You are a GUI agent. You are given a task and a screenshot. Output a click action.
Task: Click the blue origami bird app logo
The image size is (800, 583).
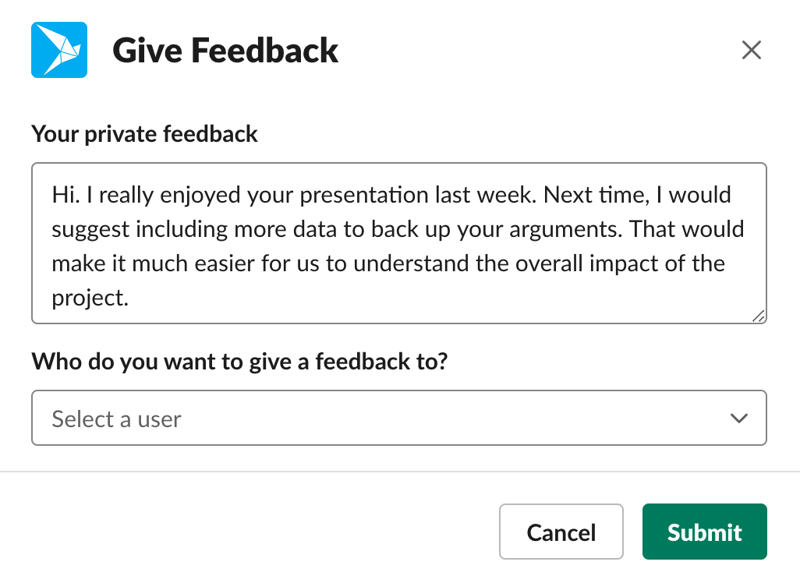coord(59,50)
